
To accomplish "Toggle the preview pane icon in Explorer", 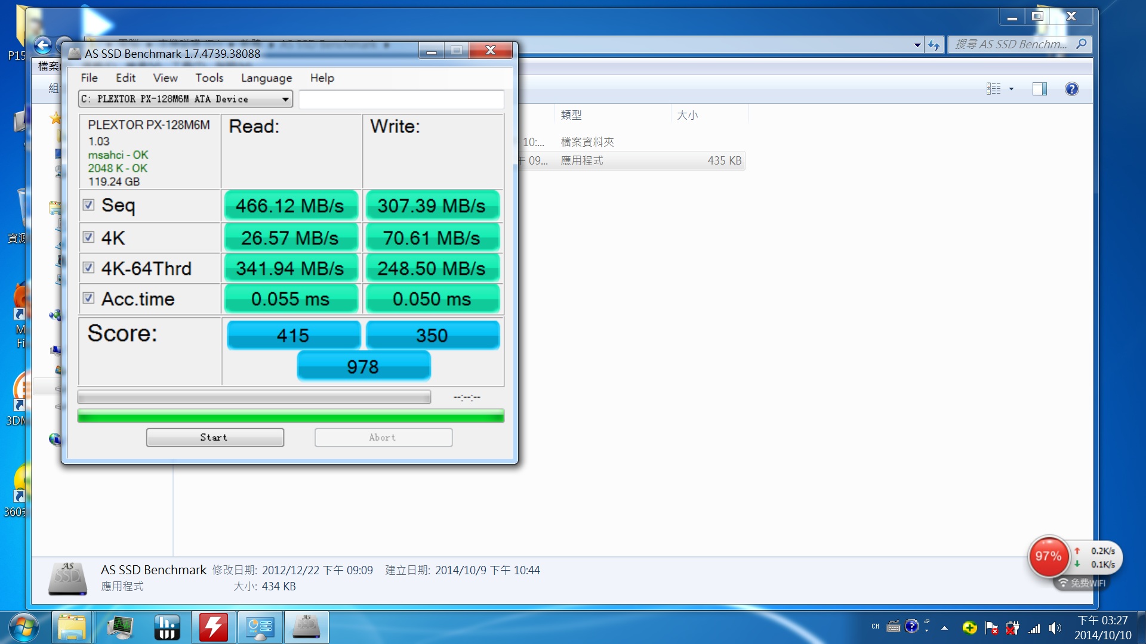I will coord(1040,89).
